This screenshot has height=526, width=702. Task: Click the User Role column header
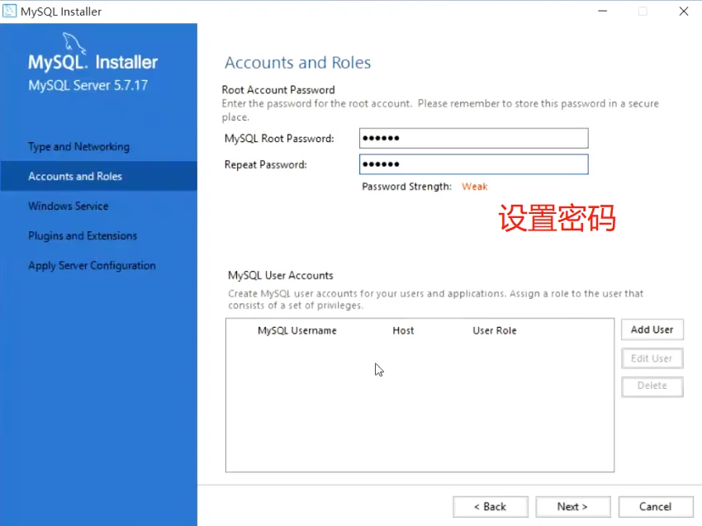(495, 331)
